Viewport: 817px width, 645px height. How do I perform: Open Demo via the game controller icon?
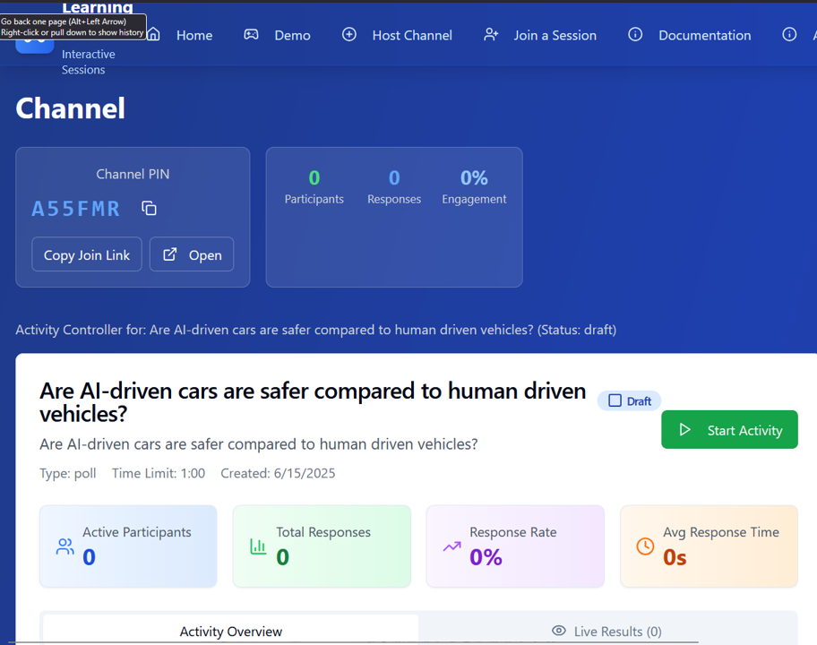coord(251,33)
